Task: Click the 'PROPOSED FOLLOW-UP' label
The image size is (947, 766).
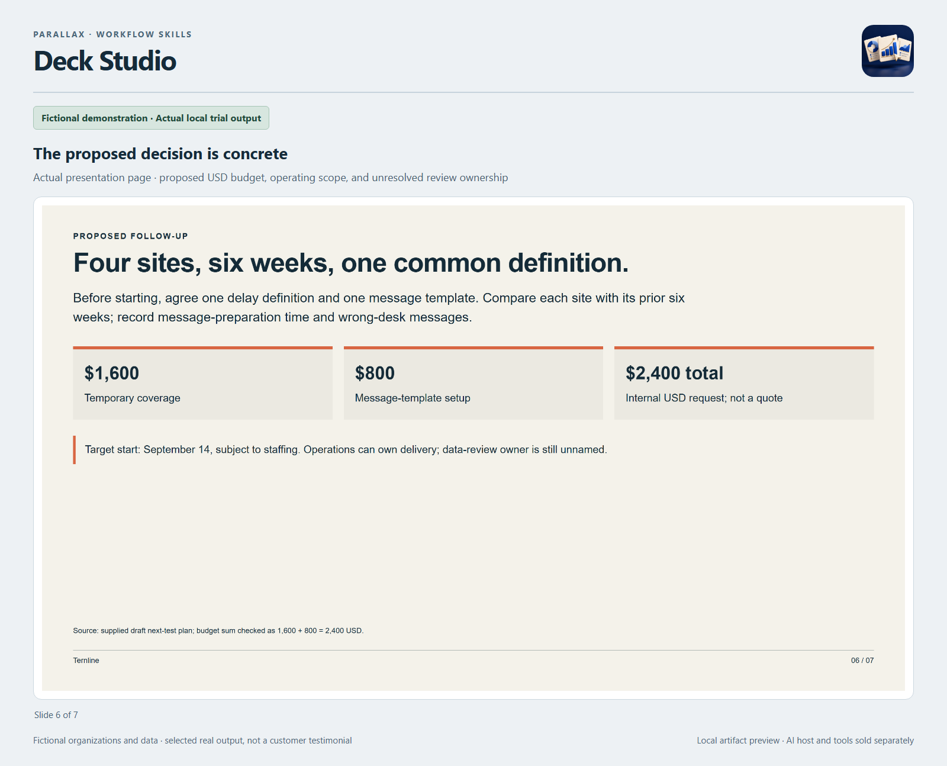Action: point(130,236)
